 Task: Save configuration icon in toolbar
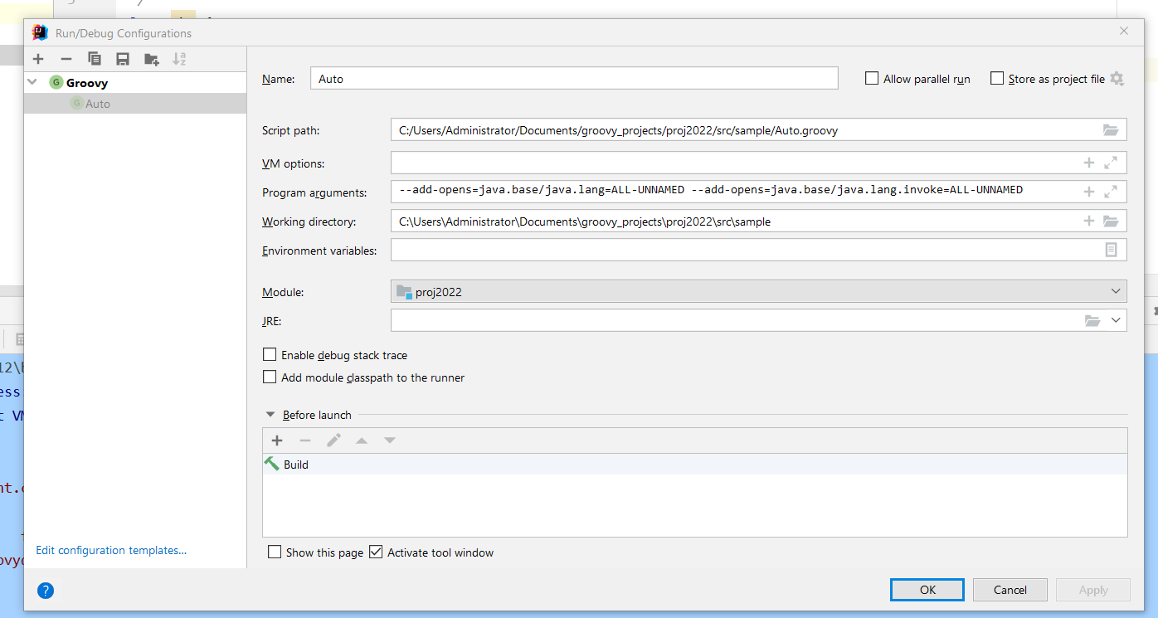123,59
